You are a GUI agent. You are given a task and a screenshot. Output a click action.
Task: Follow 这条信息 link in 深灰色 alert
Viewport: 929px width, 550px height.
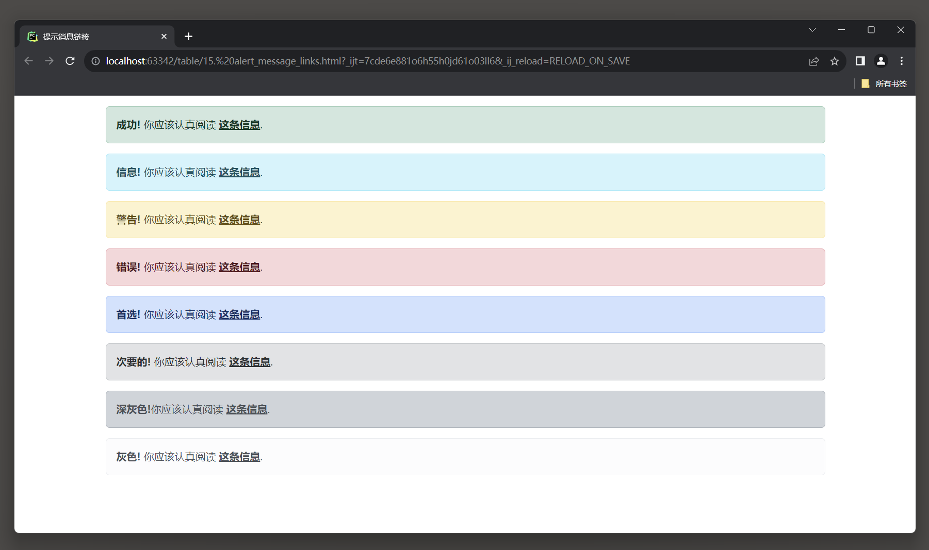[247, 409]
